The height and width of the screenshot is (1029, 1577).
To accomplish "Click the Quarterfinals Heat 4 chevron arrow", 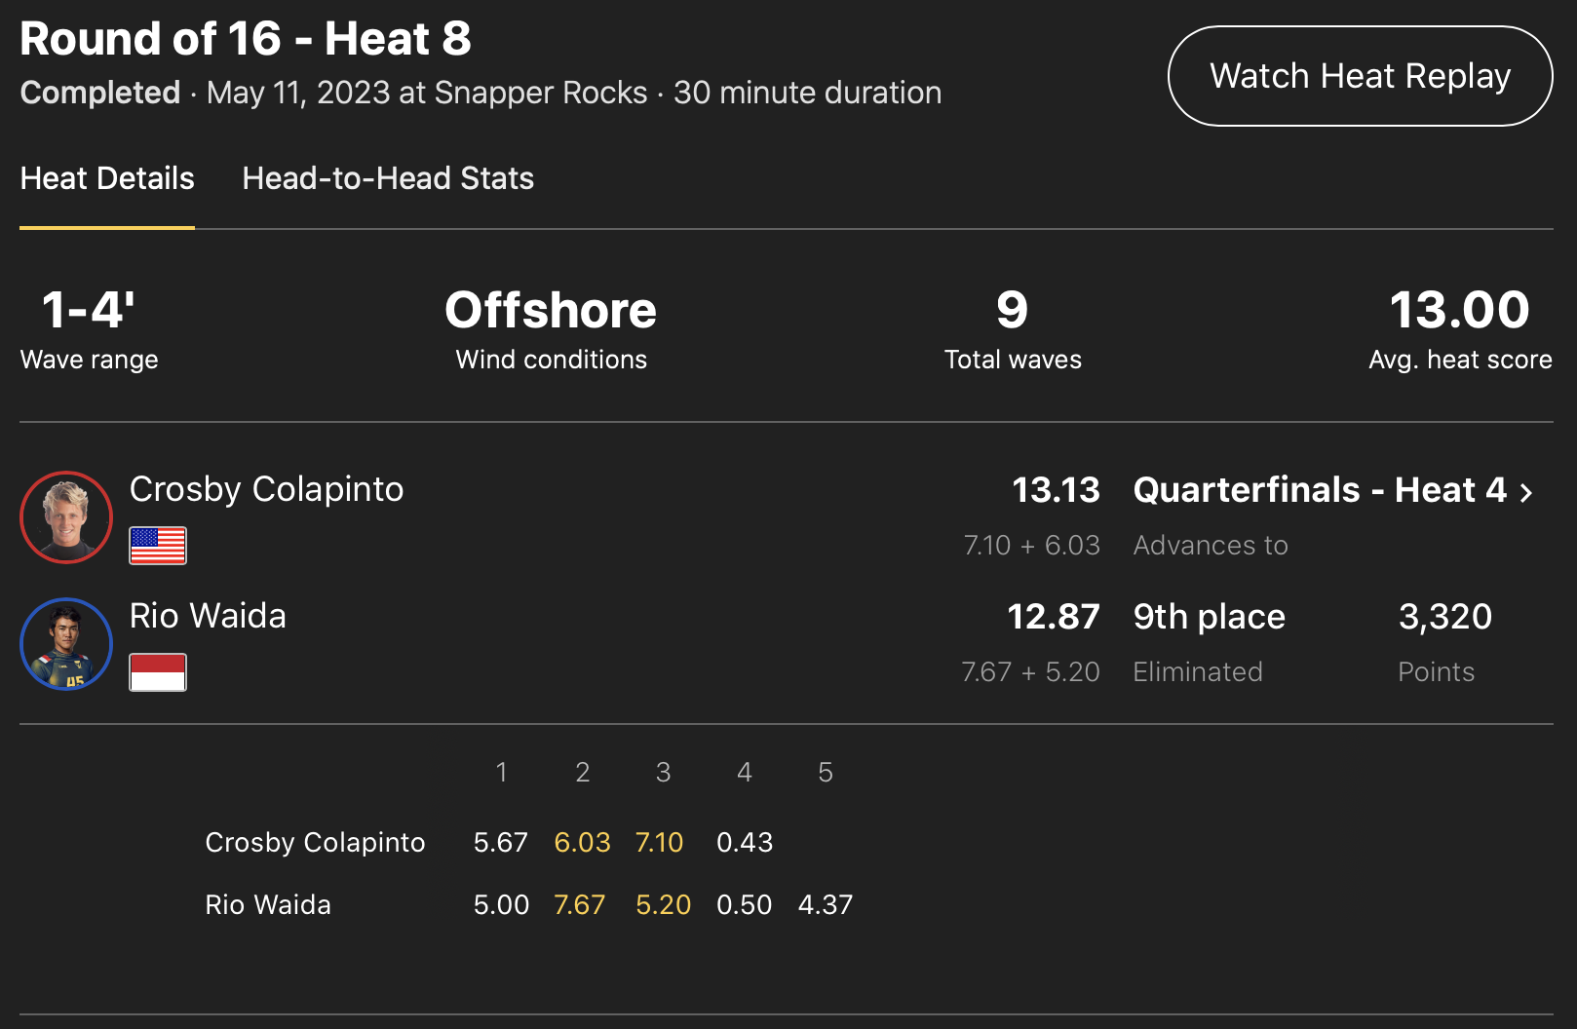I will (x=1526, y=492).
